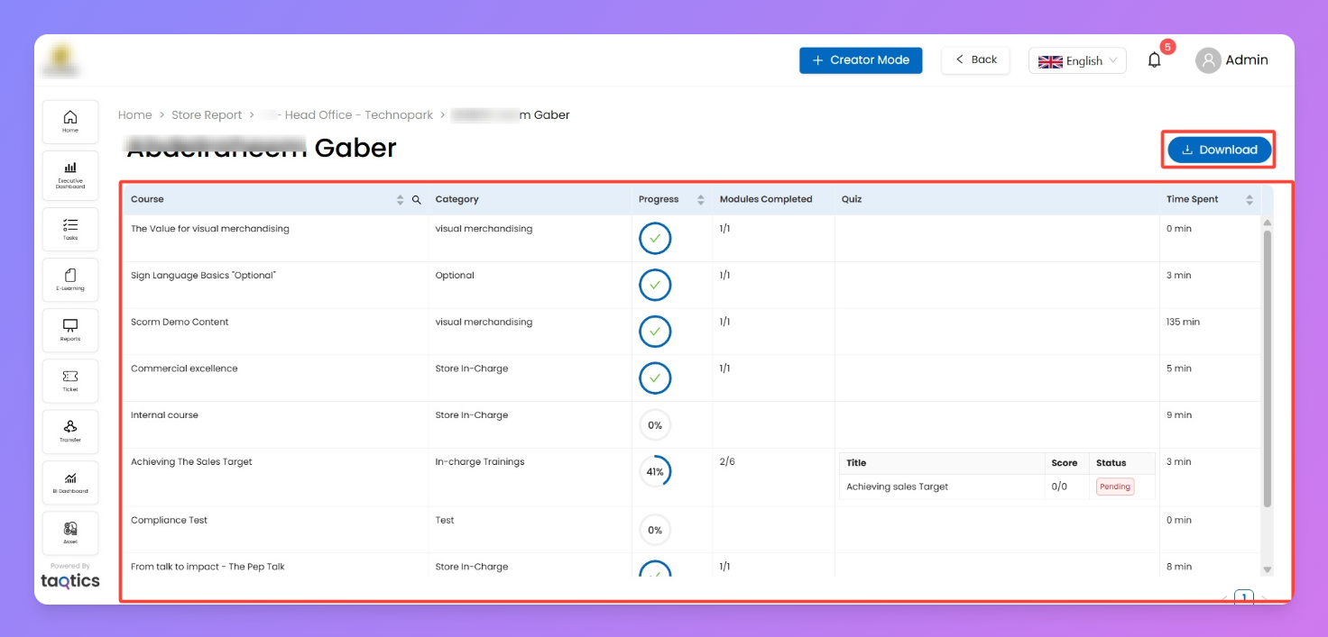Open the Tasks sidebar item
Viewport: 1328px width, 637px height.
(x=70, y=229)
